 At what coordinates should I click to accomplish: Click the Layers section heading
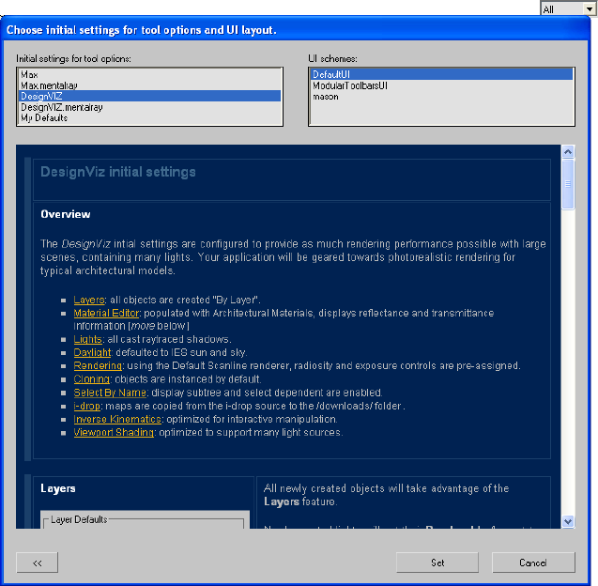tap(58, 488)
